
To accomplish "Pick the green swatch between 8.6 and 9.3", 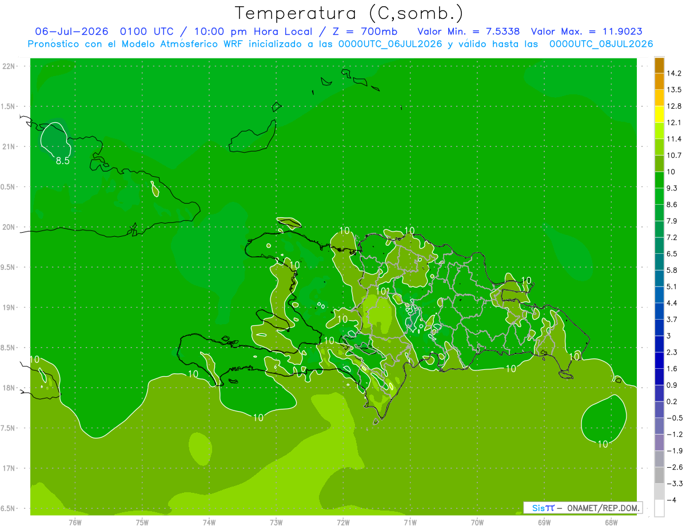I will 659,196.
